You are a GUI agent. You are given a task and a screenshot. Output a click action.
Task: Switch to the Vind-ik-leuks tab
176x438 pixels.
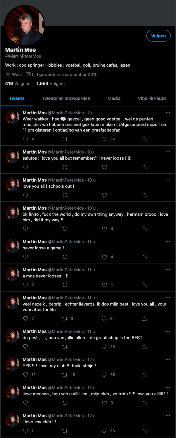[x=152, y=99]
